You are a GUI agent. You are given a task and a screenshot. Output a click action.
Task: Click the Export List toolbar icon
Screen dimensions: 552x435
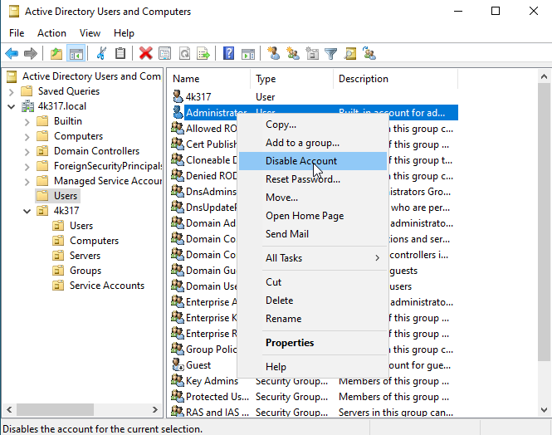click(203, 53)
